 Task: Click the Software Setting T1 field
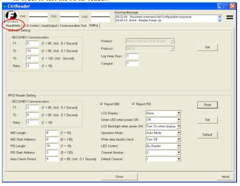[33, 43]
